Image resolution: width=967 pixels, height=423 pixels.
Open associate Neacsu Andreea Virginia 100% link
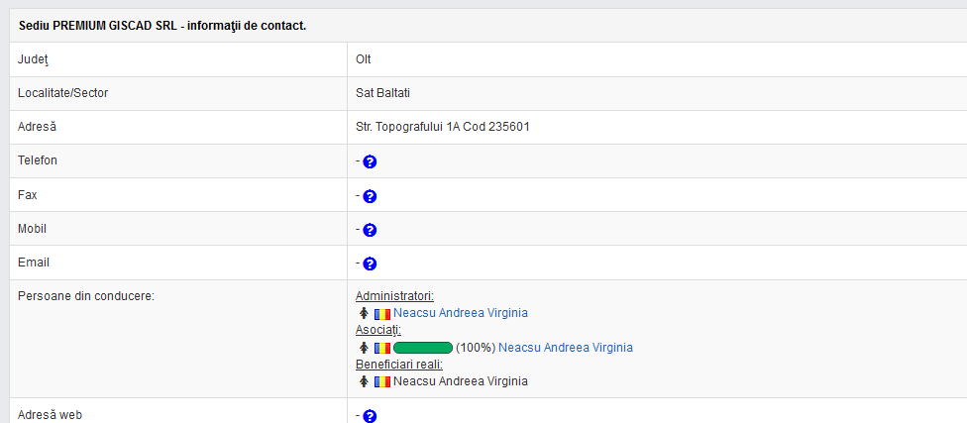pyautogui.click(x=565, y=348)
